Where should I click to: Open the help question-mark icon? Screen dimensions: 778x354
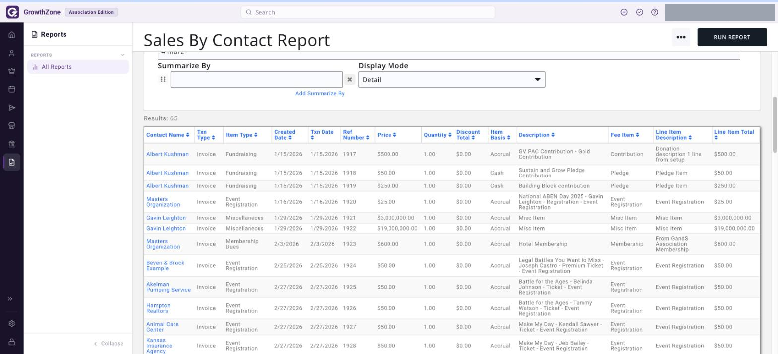655,12
